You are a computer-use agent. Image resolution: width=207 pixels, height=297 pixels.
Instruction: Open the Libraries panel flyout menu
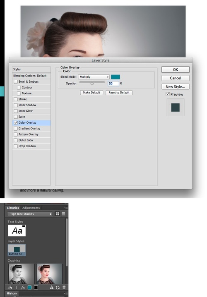tap(66, 208)
